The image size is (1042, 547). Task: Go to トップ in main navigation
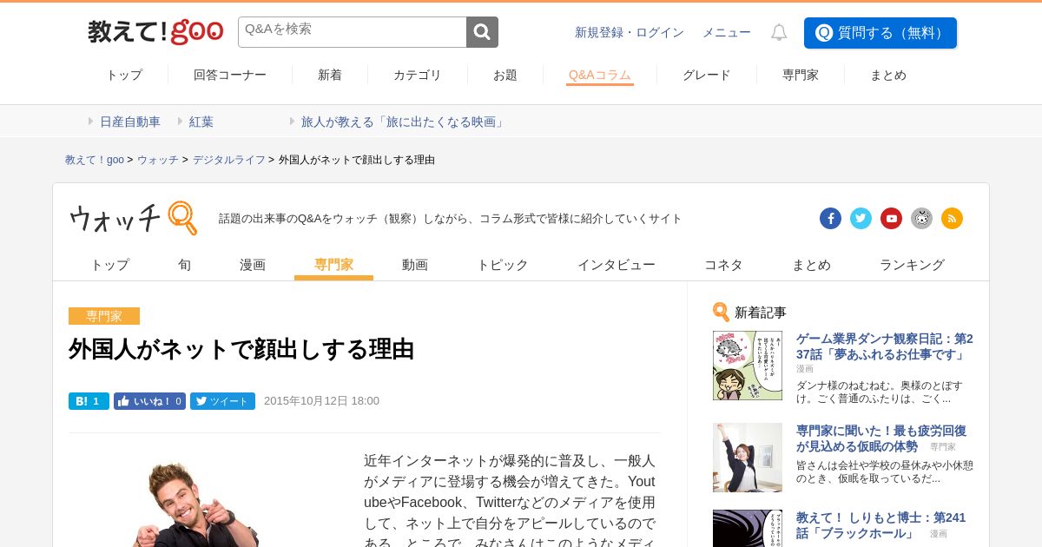(124, 76)
